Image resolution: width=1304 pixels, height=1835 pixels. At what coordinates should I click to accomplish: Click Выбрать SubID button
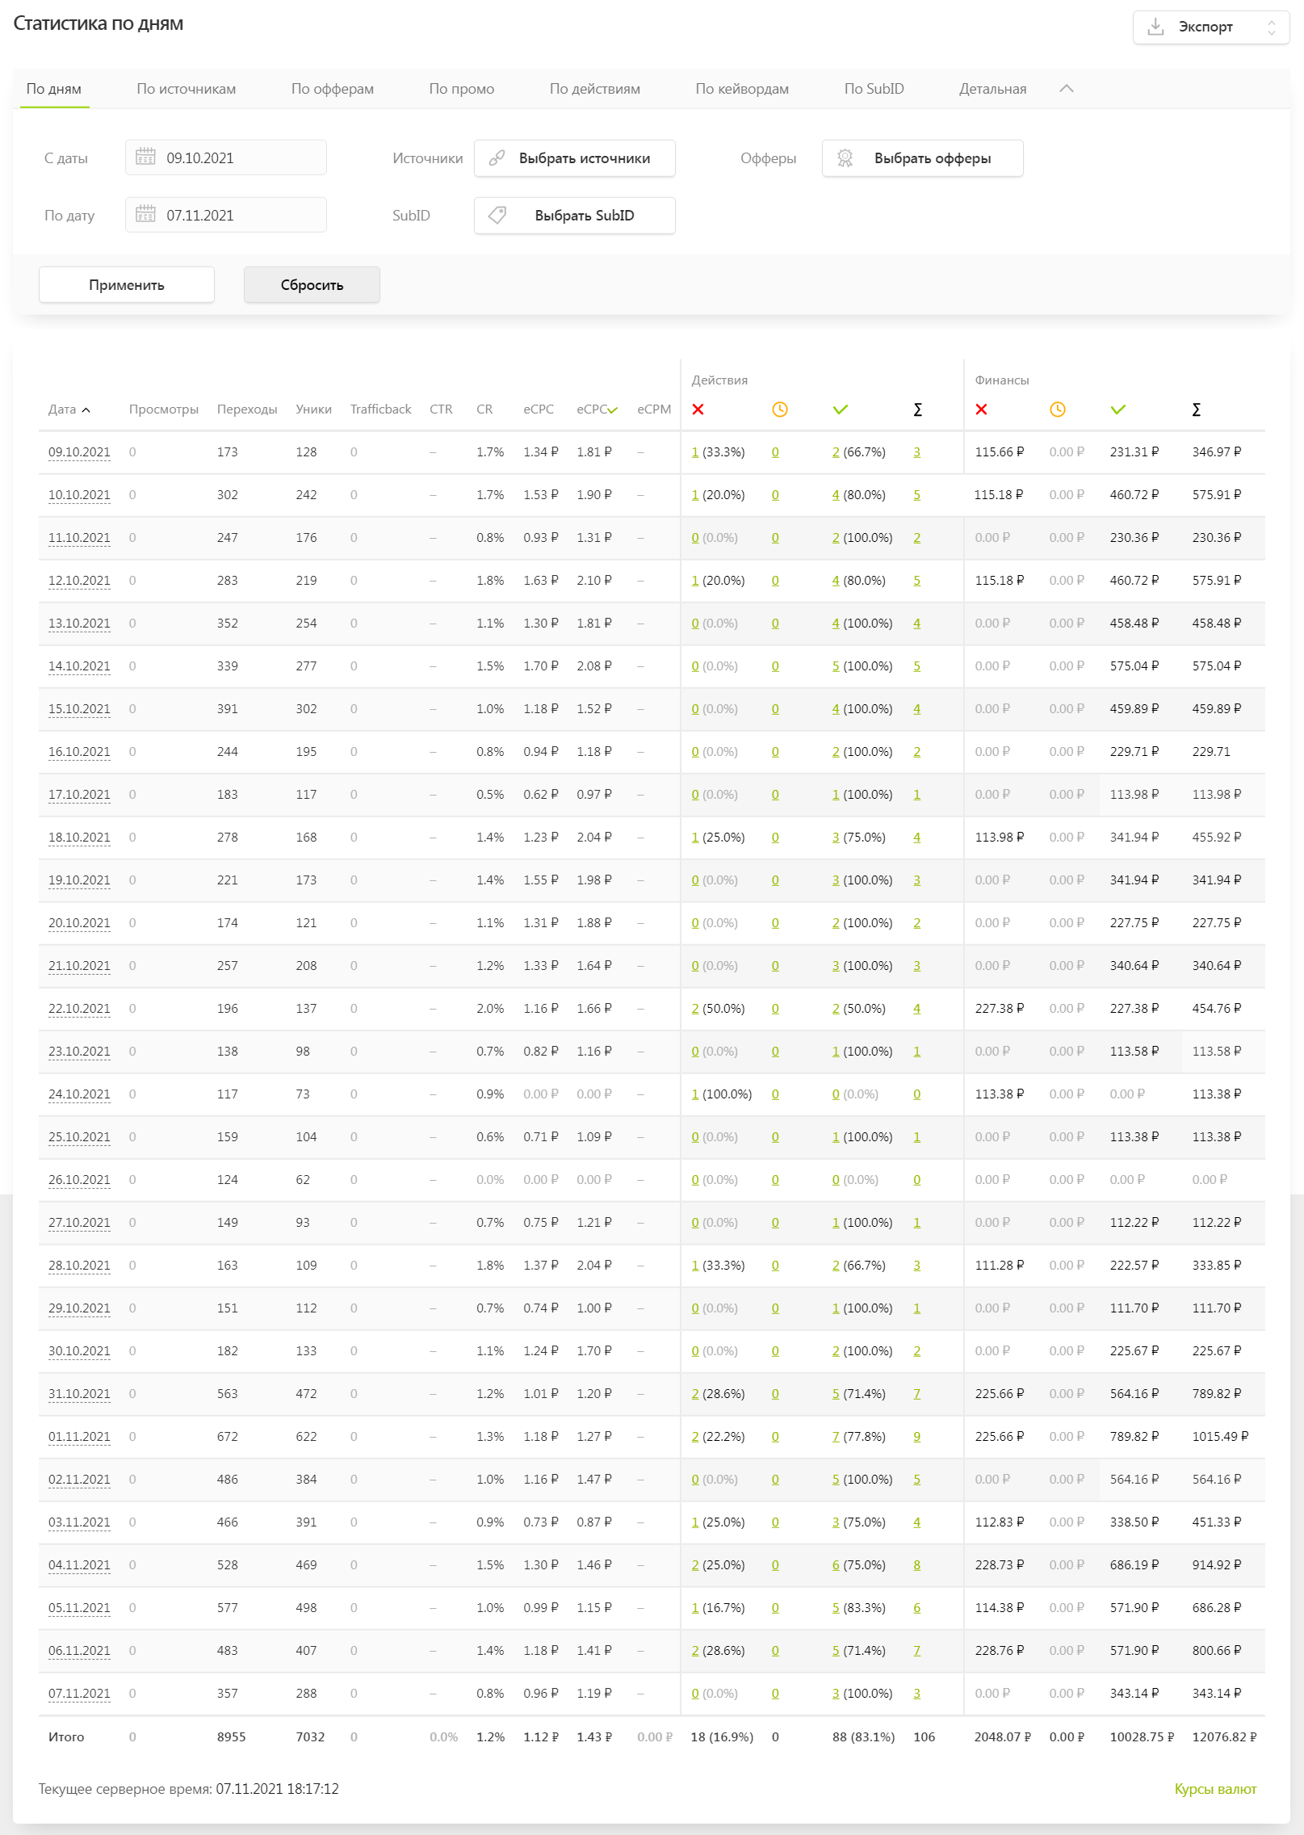coord(574,216)
